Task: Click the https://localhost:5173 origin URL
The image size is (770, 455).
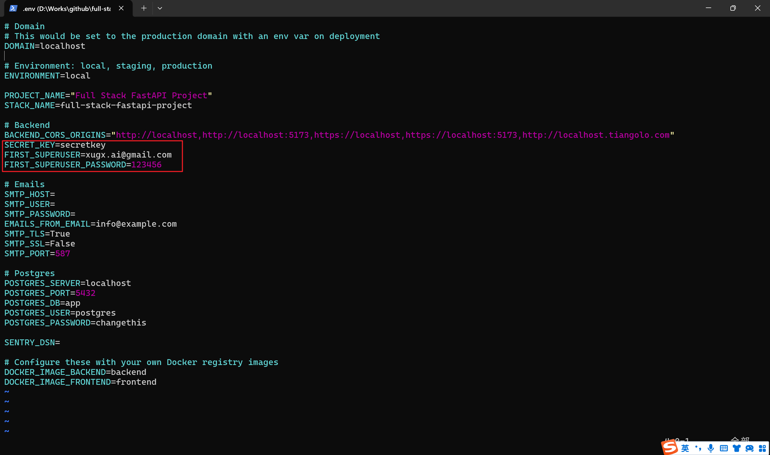Action: [x=461, y=135]
